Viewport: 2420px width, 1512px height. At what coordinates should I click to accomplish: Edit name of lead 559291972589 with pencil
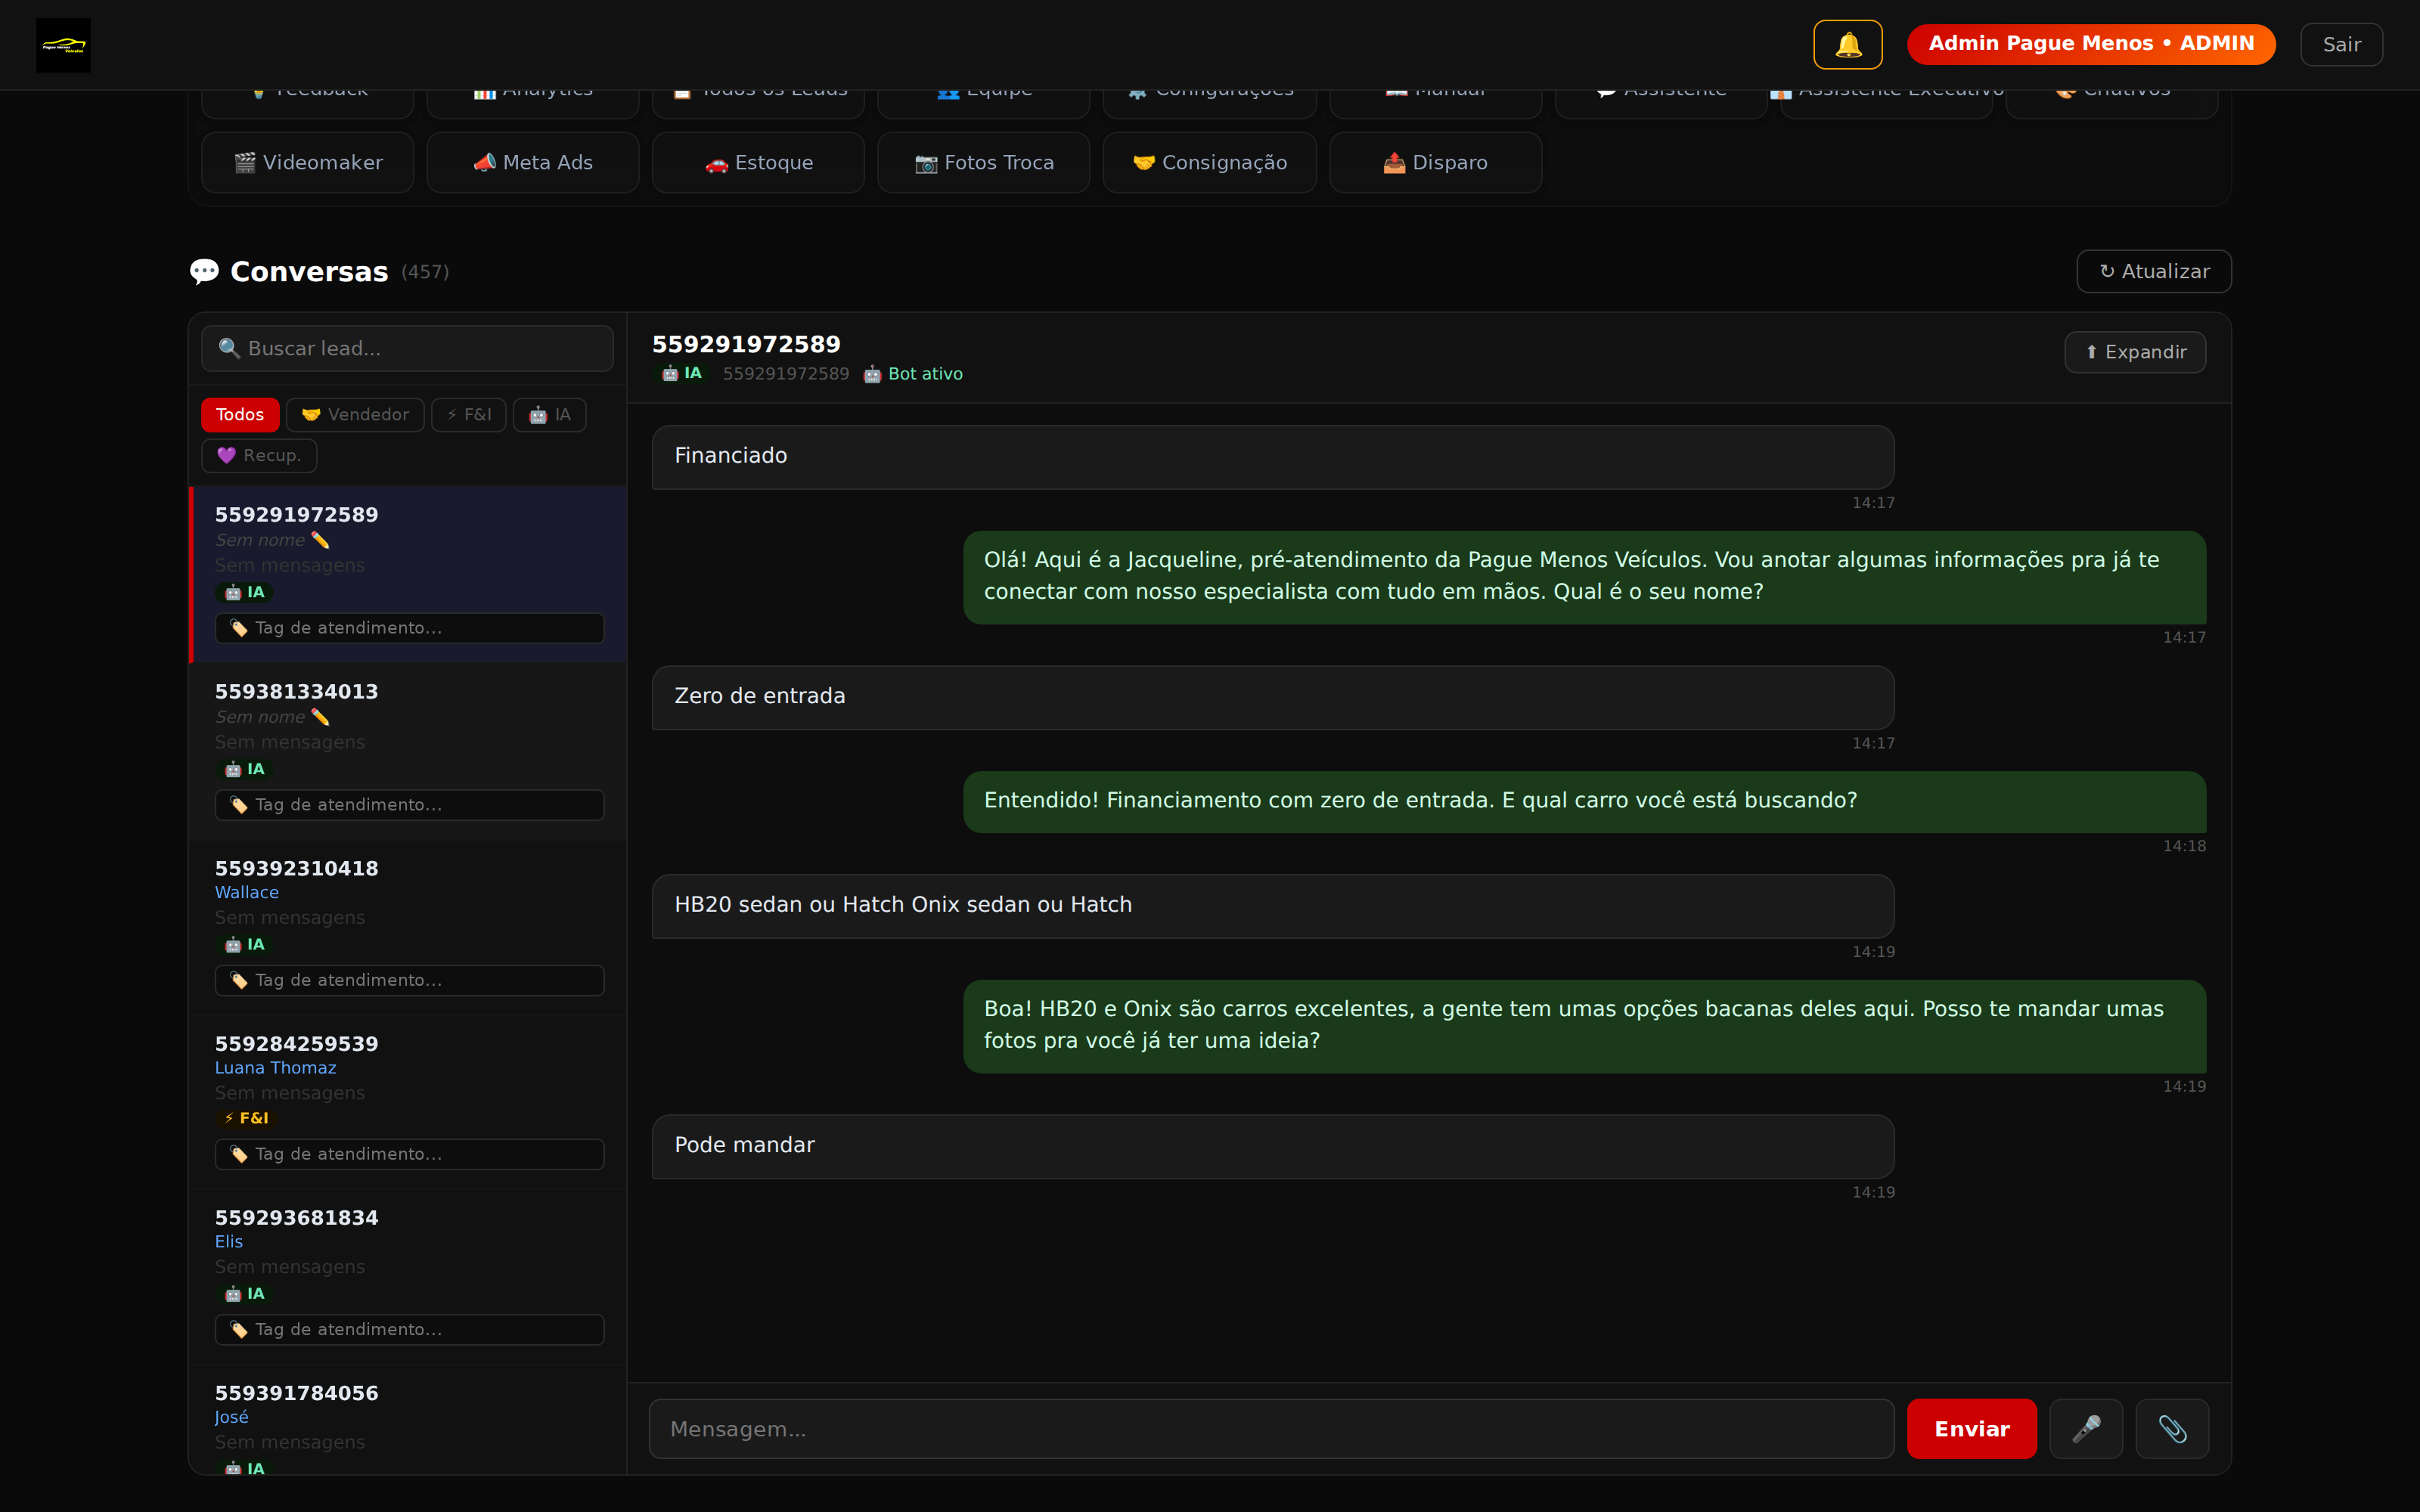click(320, 540)
